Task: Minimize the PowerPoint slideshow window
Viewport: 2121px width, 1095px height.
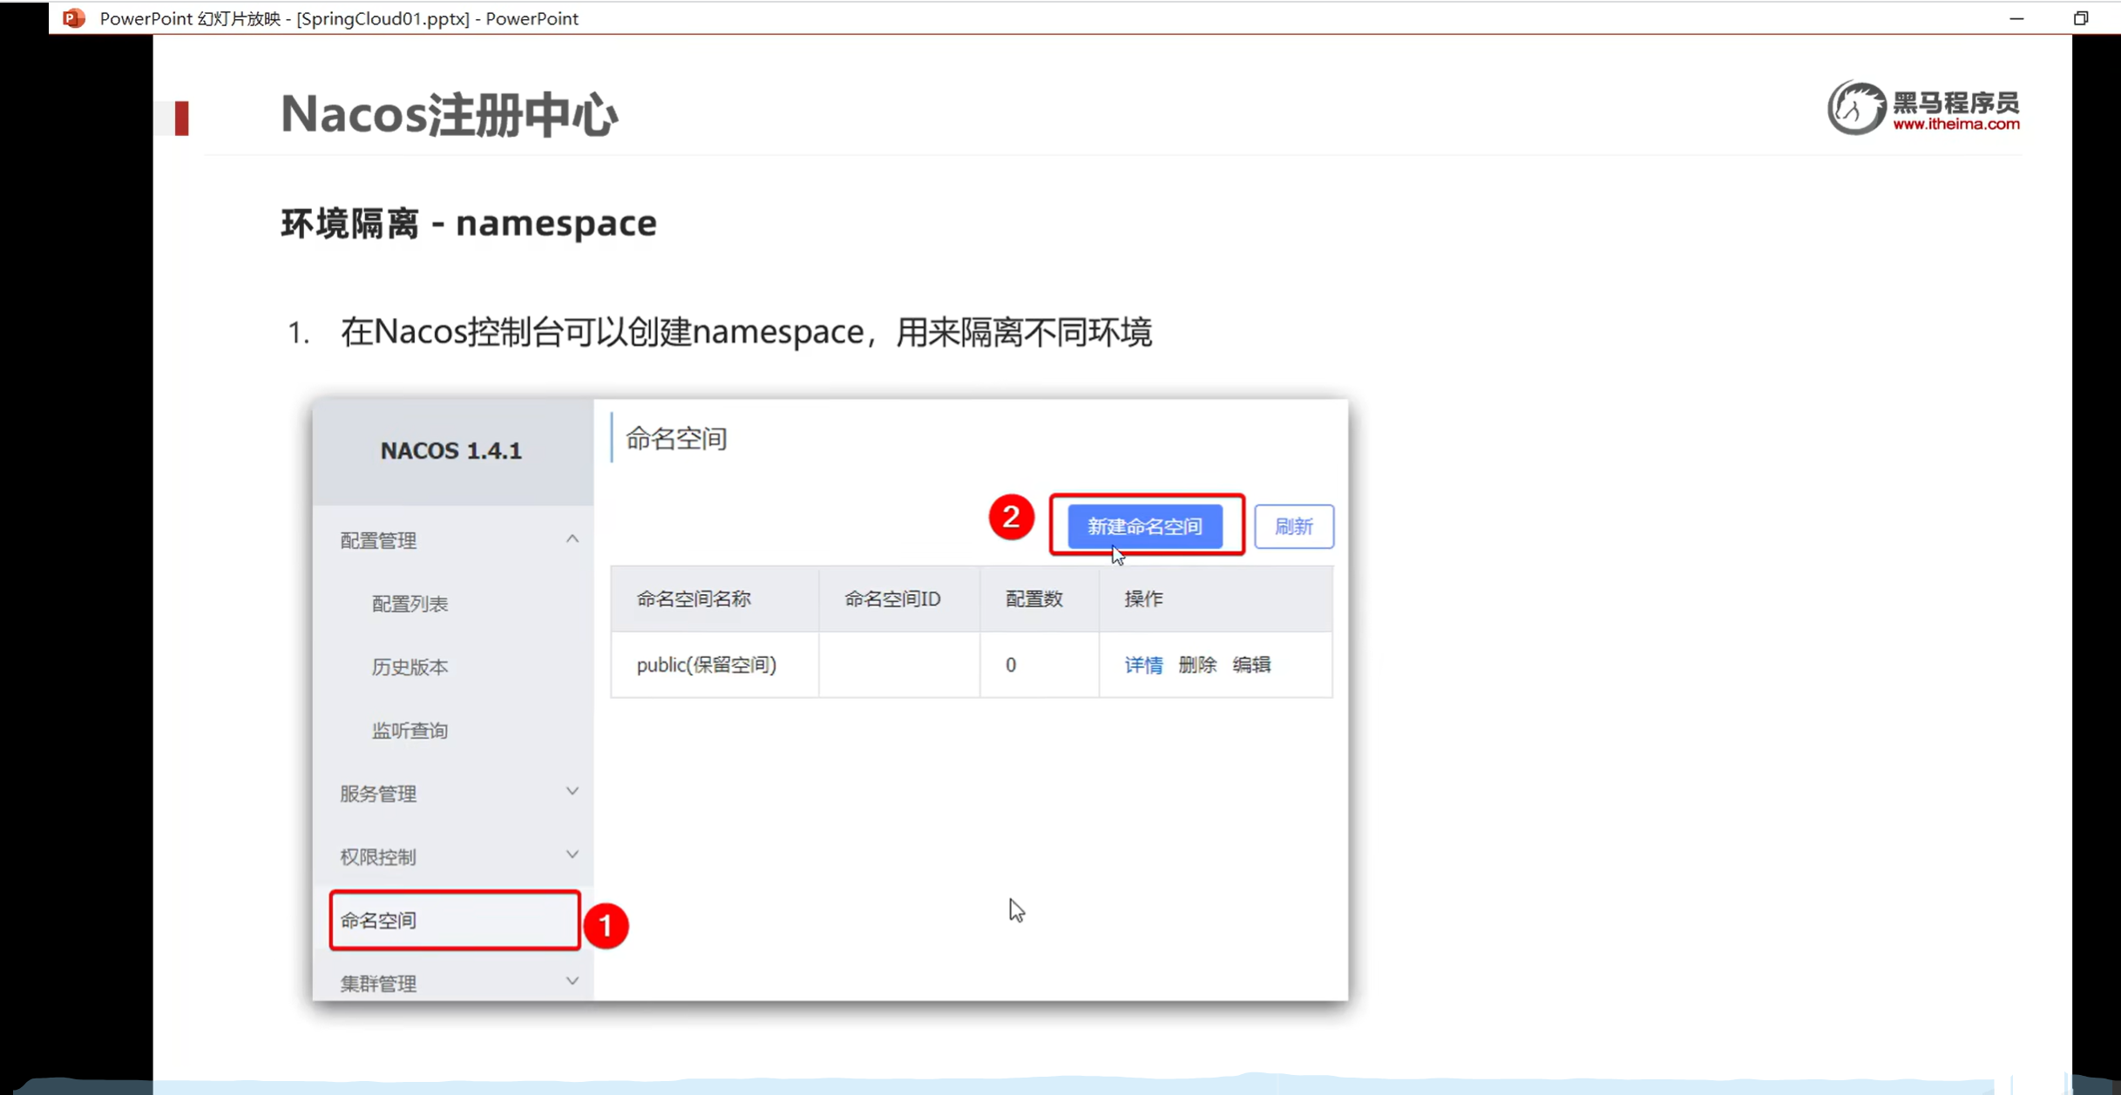Action: [2016, 17]
